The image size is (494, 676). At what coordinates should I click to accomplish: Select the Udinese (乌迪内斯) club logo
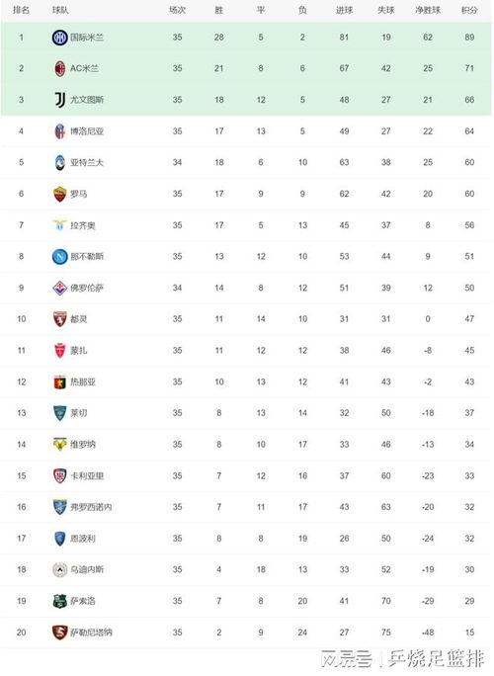coord(59,569)
